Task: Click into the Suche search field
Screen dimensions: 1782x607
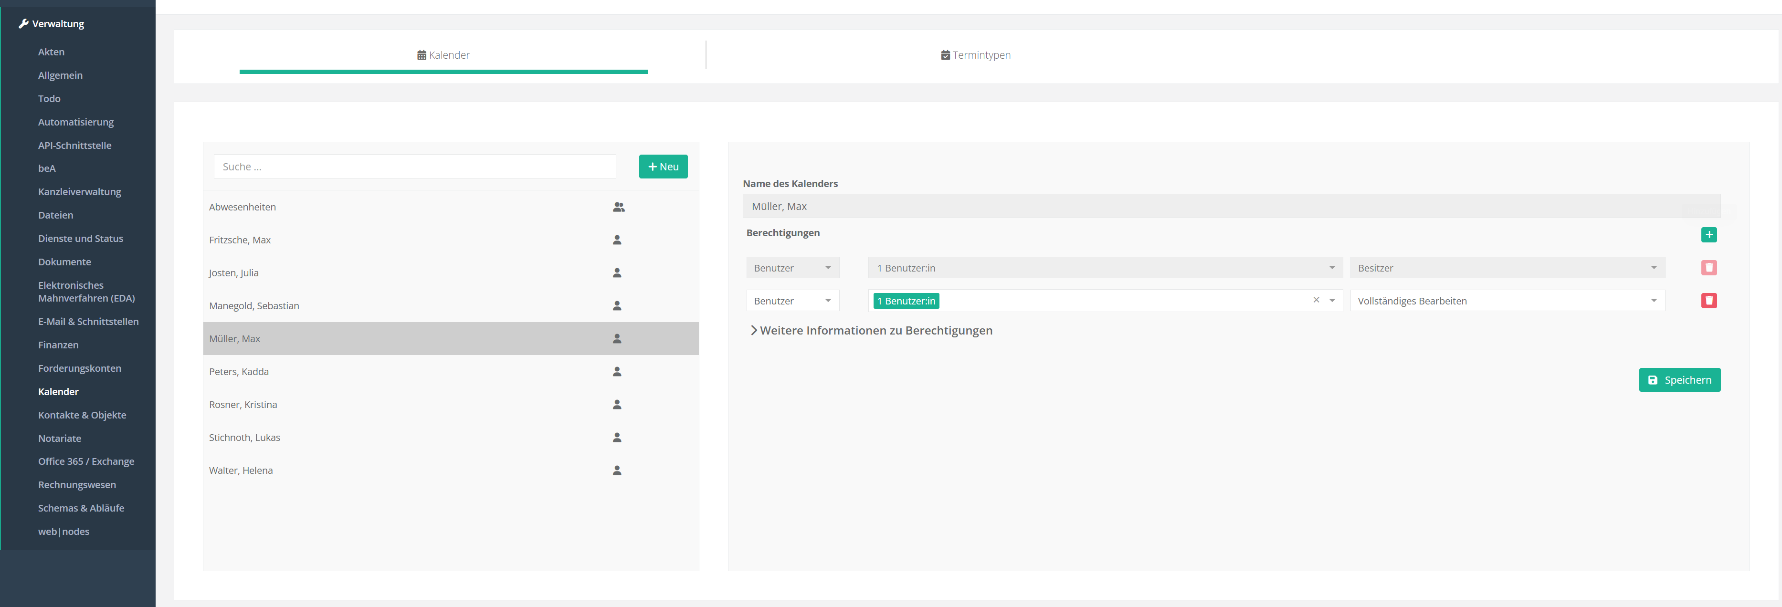Action: [414, 167]
